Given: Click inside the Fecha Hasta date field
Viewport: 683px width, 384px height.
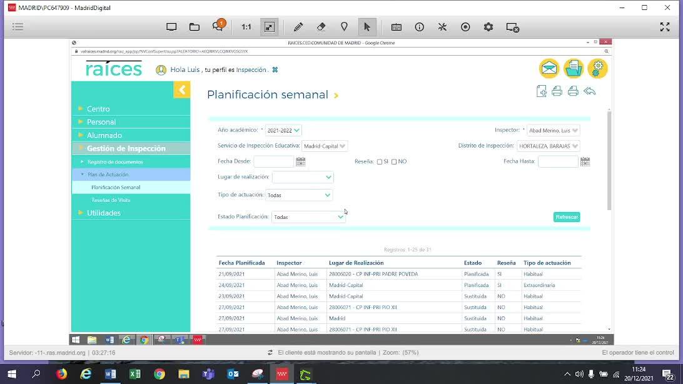Looking at the screenshot, I should [558, 162].
